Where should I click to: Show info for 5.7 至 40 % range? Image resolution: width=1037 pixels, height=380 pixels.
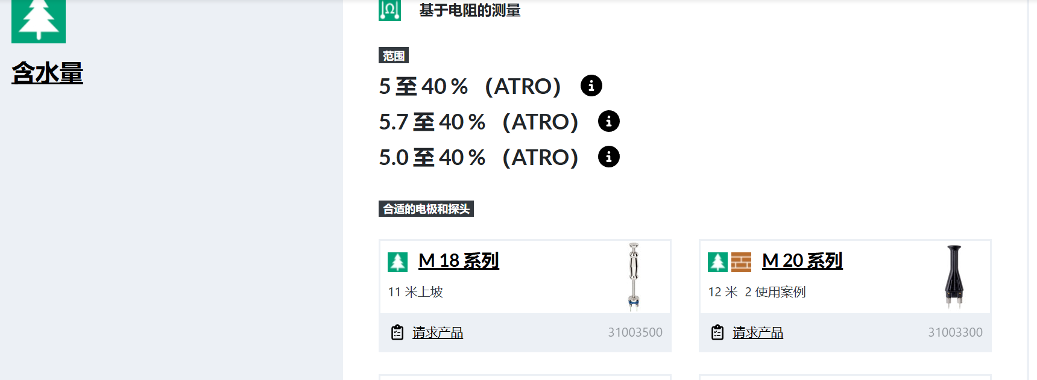click(x=608, y=121)
